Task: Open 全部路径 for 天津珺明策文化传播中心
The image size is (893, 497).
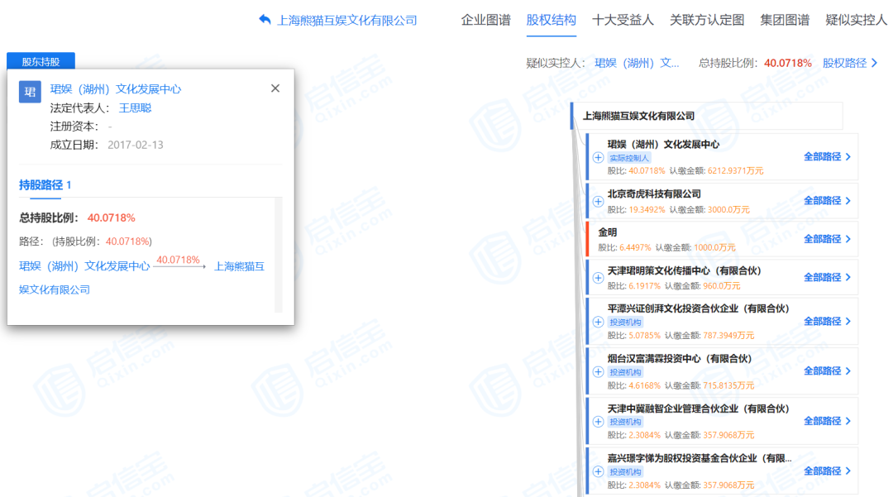Action: 827,277
